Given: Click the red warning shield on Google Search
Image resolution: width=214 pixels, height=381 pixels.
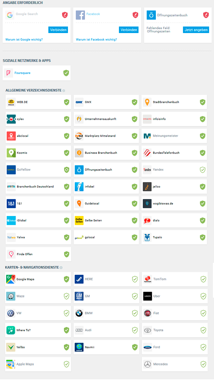Looking at the screenshot, I should [x=65, y=15].
